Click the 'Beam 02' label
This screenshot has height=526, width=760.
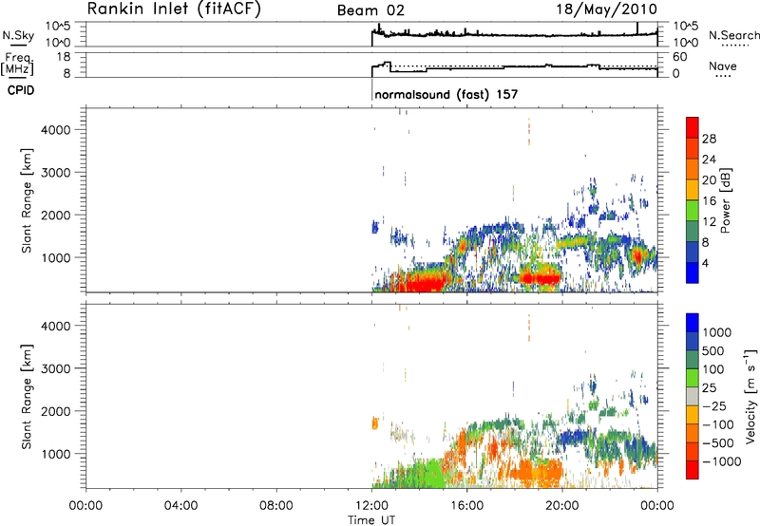point(370,10)
